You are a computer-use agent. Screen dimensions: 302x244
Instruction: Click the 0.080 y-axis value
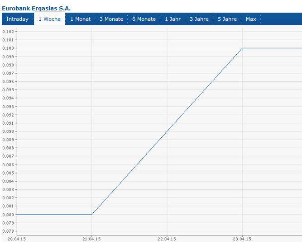[x=8, y=215]
